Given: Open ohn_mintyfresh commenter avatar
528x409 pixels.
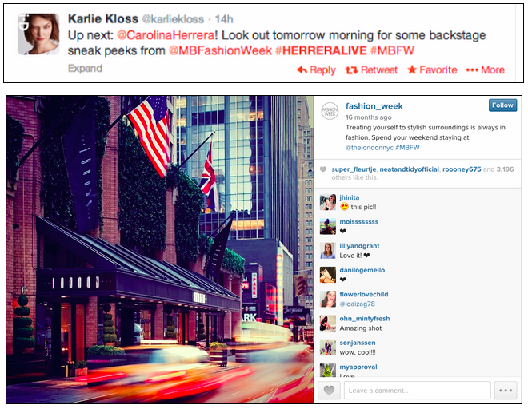Looking at the screenshot, I should 328,324.
